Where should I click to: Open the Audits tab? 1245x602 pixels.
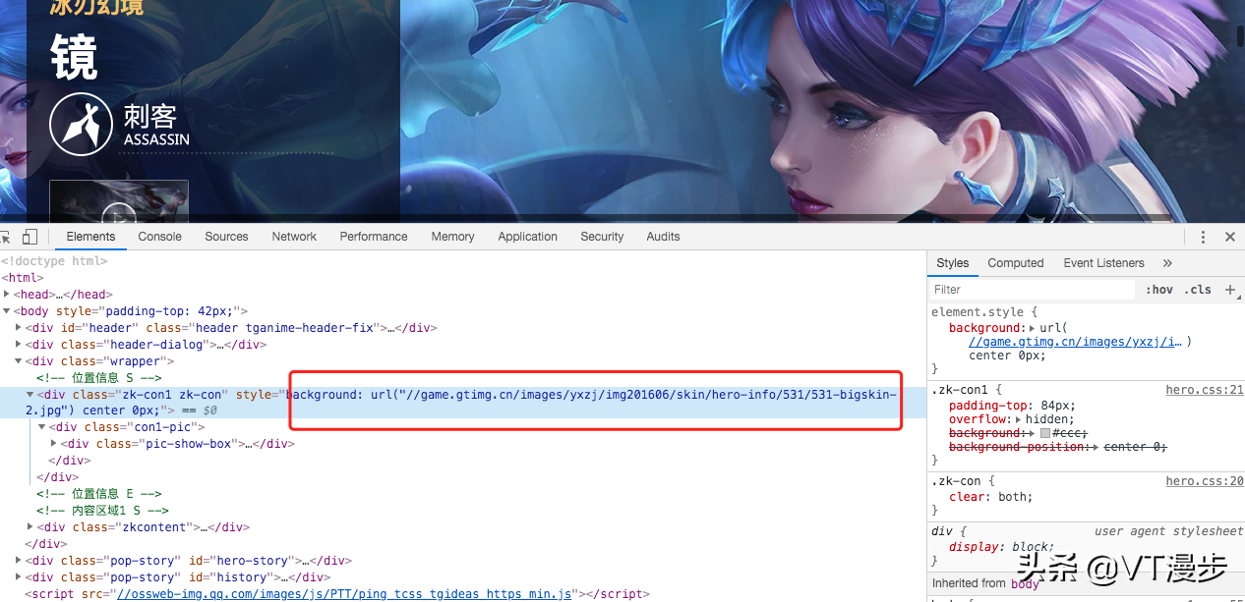point(663,237)
